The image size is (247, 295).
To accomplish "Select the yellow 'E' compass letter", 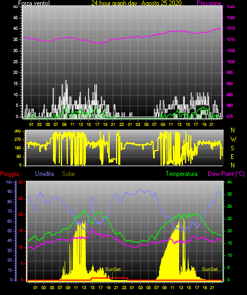I will 232,156.
